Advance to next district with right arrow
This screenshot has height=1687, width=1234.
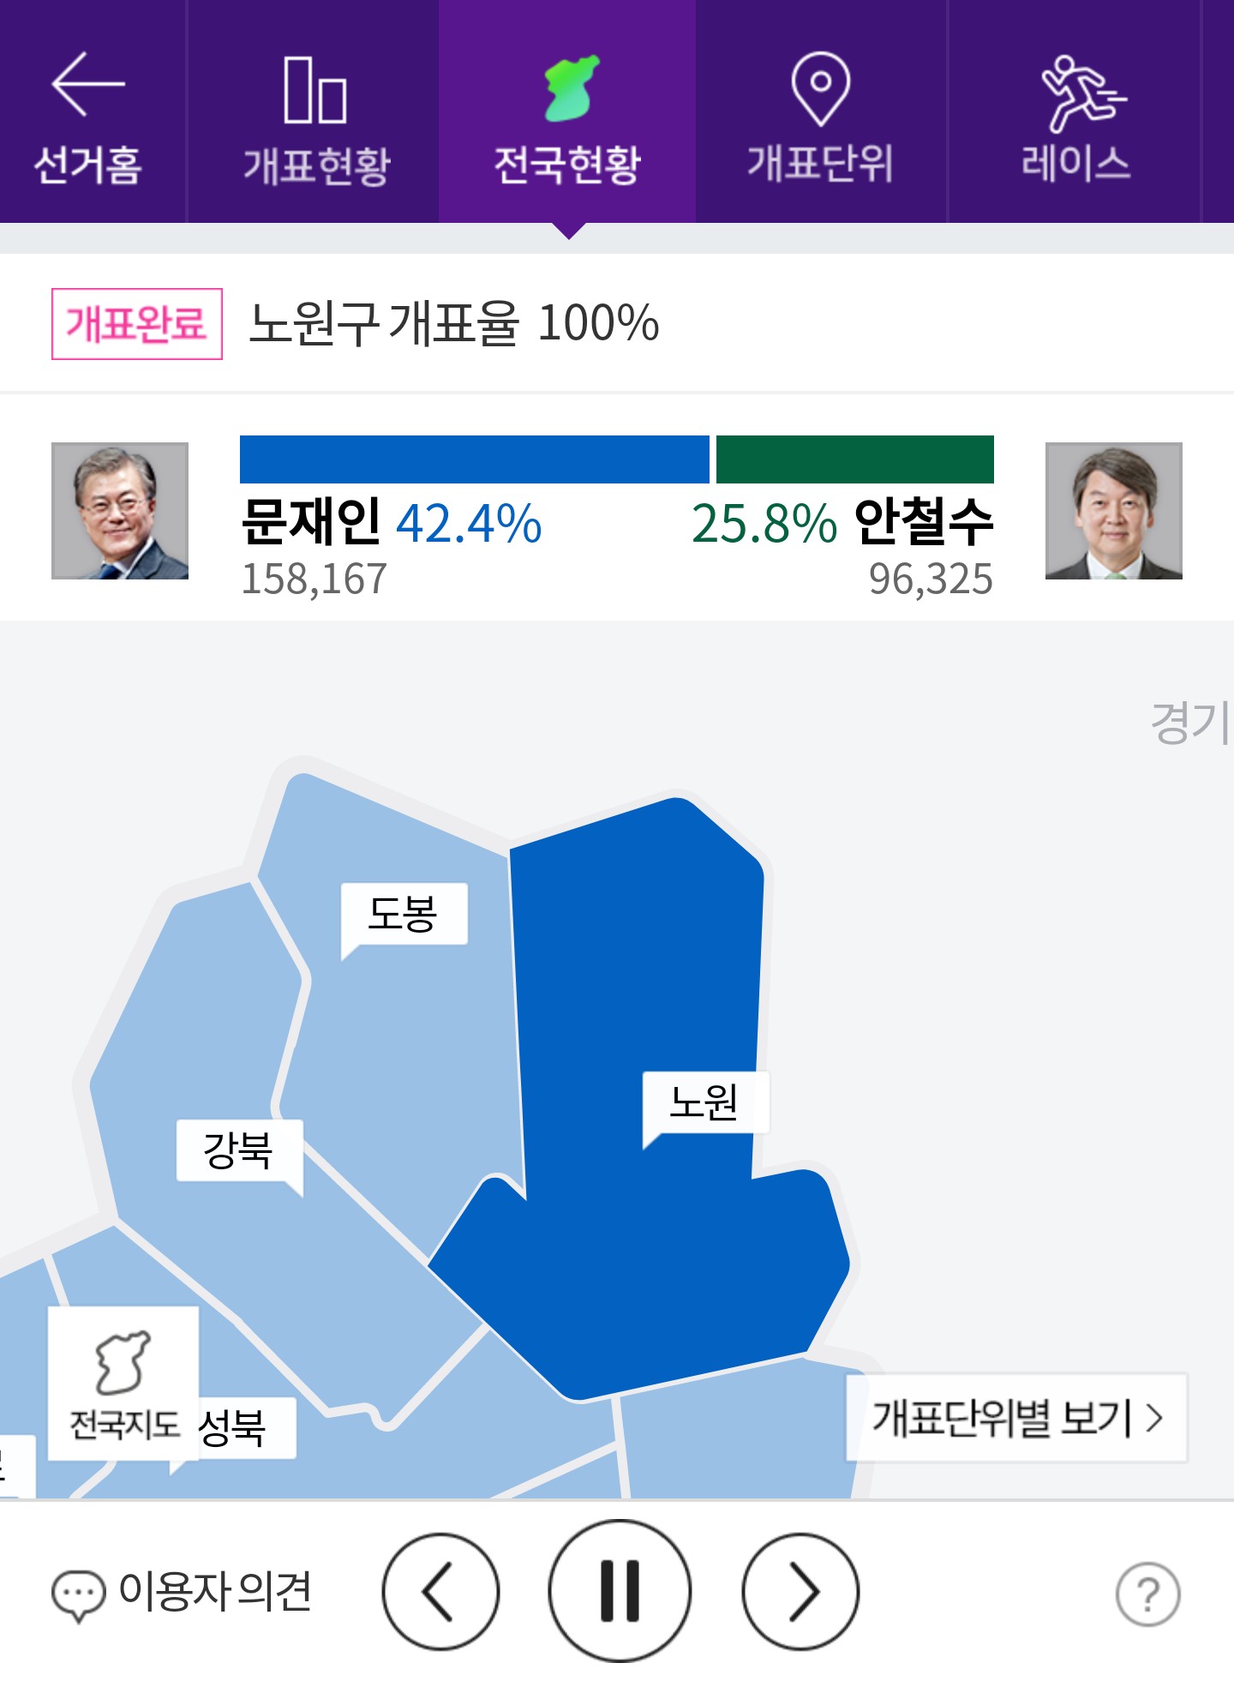point(800,1592)
